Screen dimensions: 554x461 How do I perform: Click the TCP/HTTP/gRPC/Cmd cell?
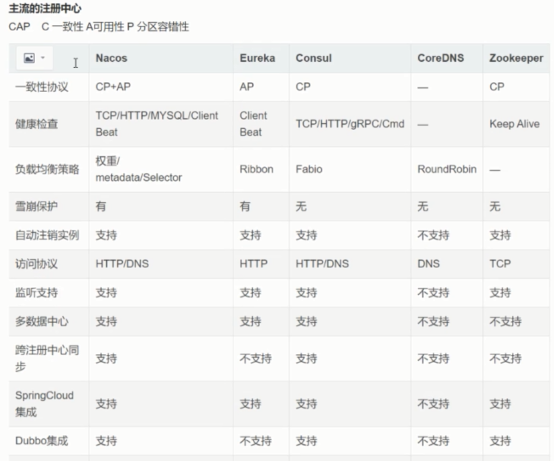350,124
